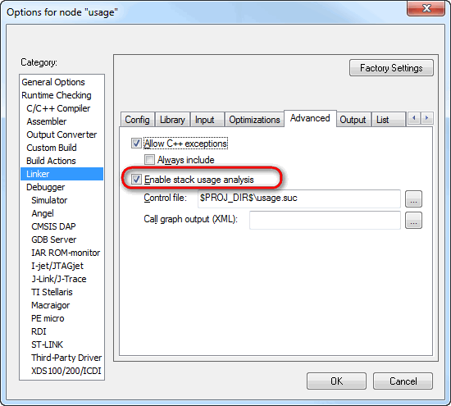This screenshot has width=451, height=406.
Task: Switch to the Config tab
Action: click(137, 120)
